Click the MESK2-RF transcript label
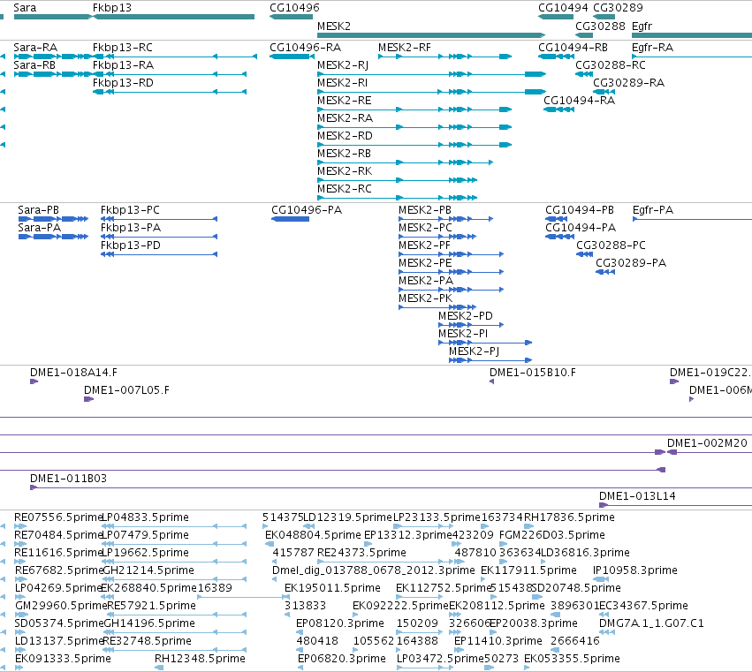The image size is (752, 672). (405, 48)
